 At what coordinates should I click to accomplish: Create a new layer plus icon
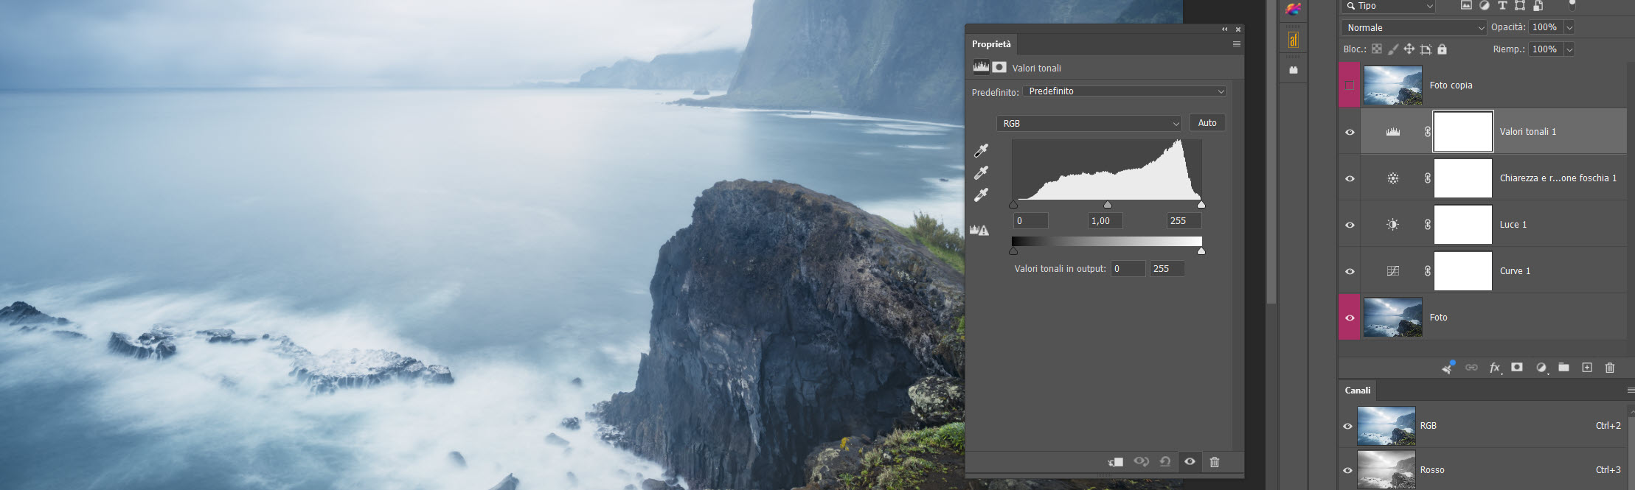coord(1587,368)
